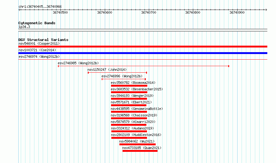
Task: Select the red nsv546001 variant bar
Action: (143, 47)
